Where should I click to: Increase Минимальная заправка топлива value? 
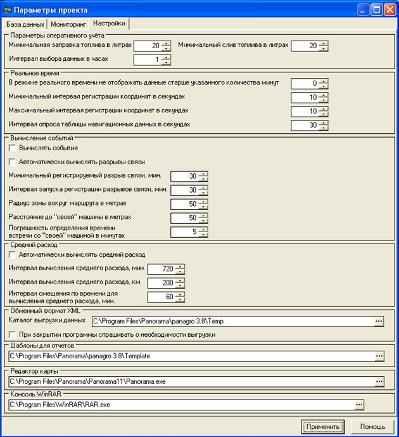(166, 43)
